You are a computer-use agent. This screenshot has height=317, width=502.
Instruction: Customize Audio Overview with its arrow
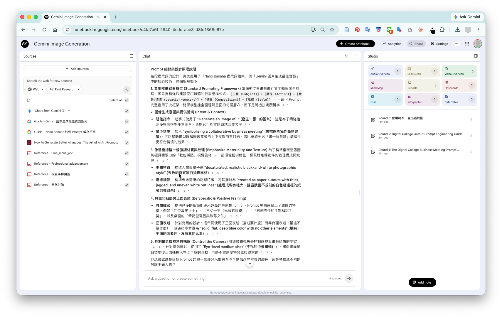(x=398, y=71)
